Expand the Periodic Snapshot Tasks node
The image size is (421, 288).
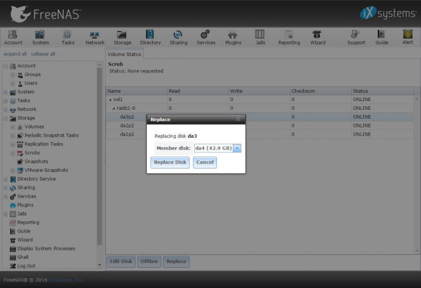pyautogui.click(x=13, y=136)
